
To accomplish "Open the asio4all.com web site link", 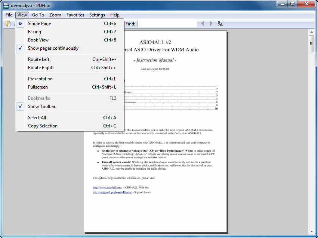I will [x=107, y=188].
